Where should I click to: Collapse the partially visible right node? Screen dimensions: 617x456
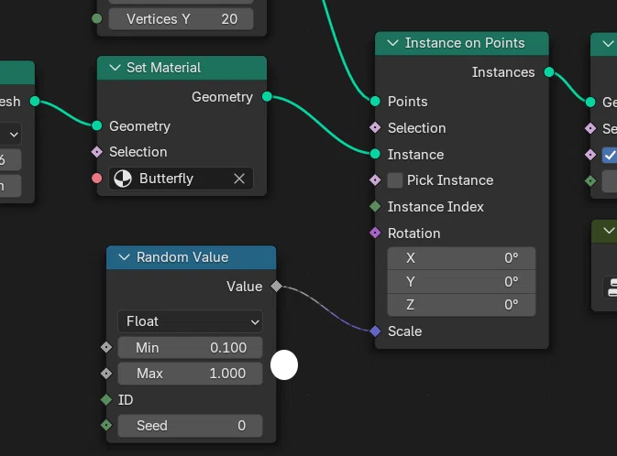pos(609,44)
